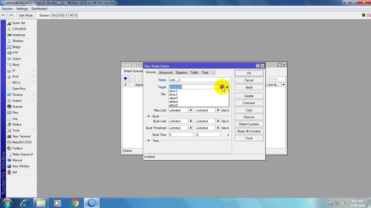The width and height of the screenshot is (371, 208).
Task: Click the Cancel button
Action: (249, 80)
